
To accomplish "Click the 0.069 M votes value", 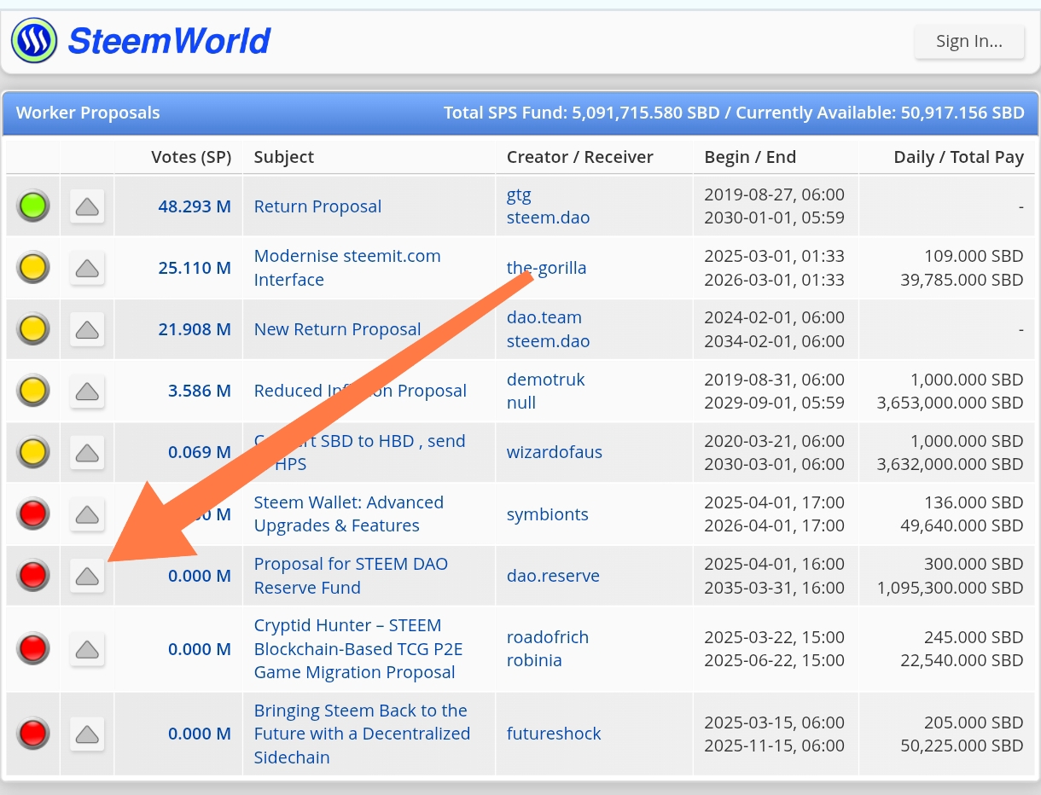I will click(x=200, y=452).
